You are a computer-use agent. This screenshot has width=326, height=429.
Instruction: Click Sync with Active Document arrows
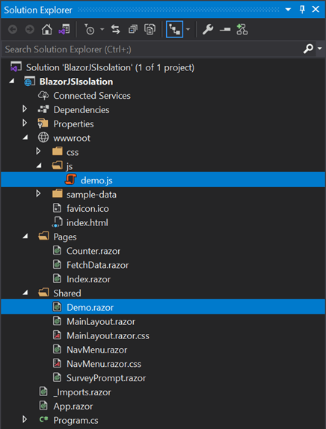[x=116, y=29]
